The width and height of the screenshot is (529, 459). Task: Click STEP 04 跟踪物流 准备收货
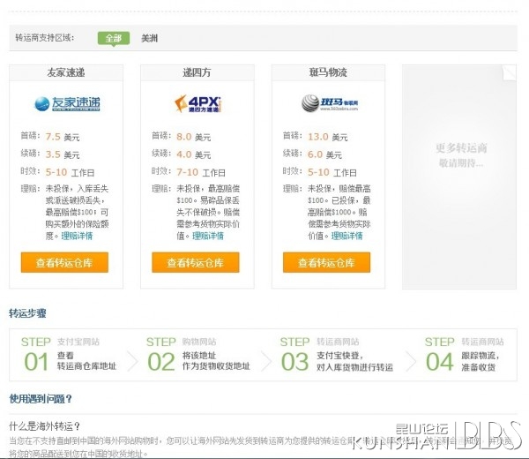coord(465,355)
